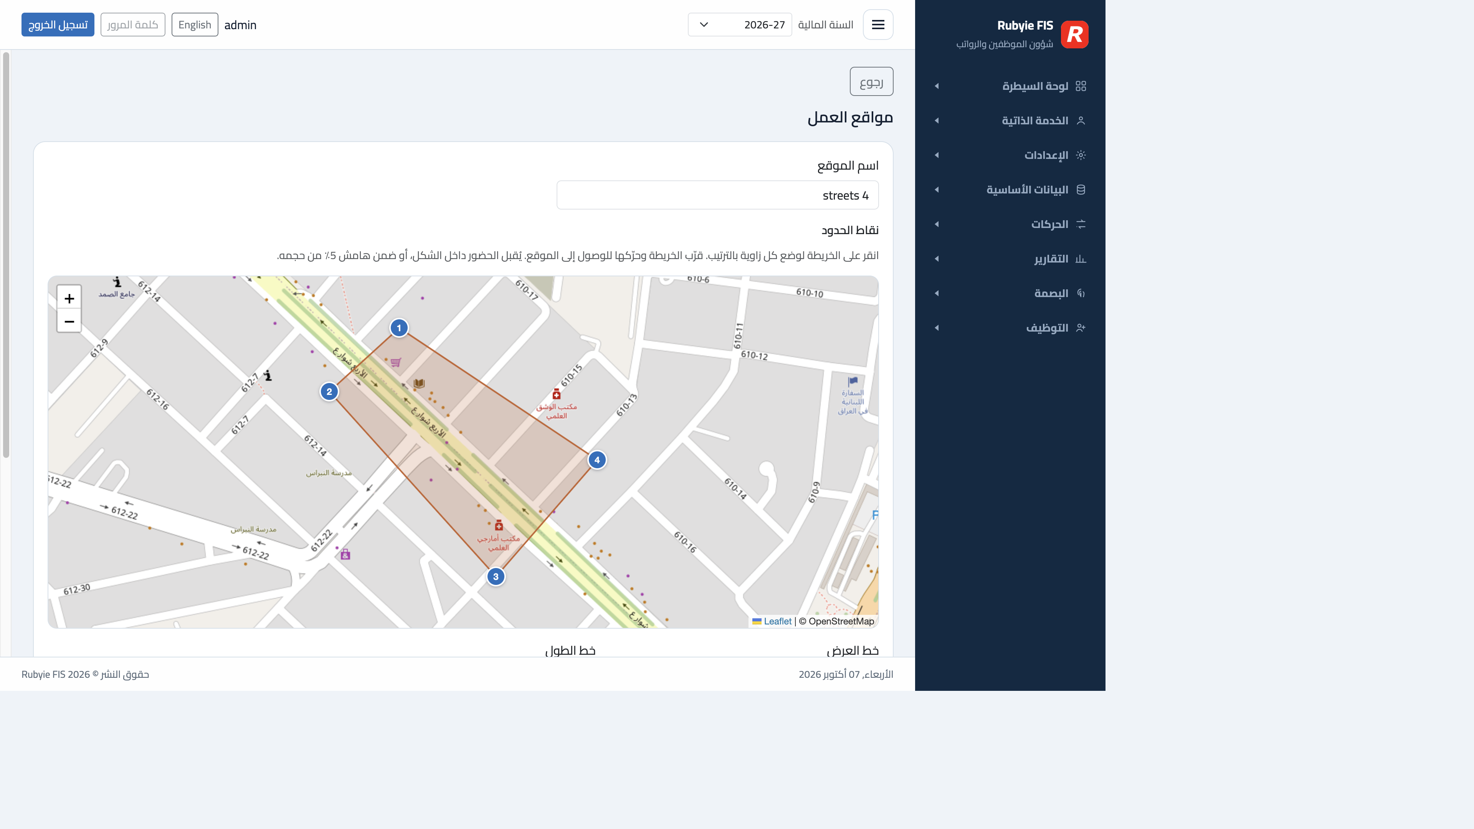Click the نقاط الحدود section label

click(x=850, y=230)
